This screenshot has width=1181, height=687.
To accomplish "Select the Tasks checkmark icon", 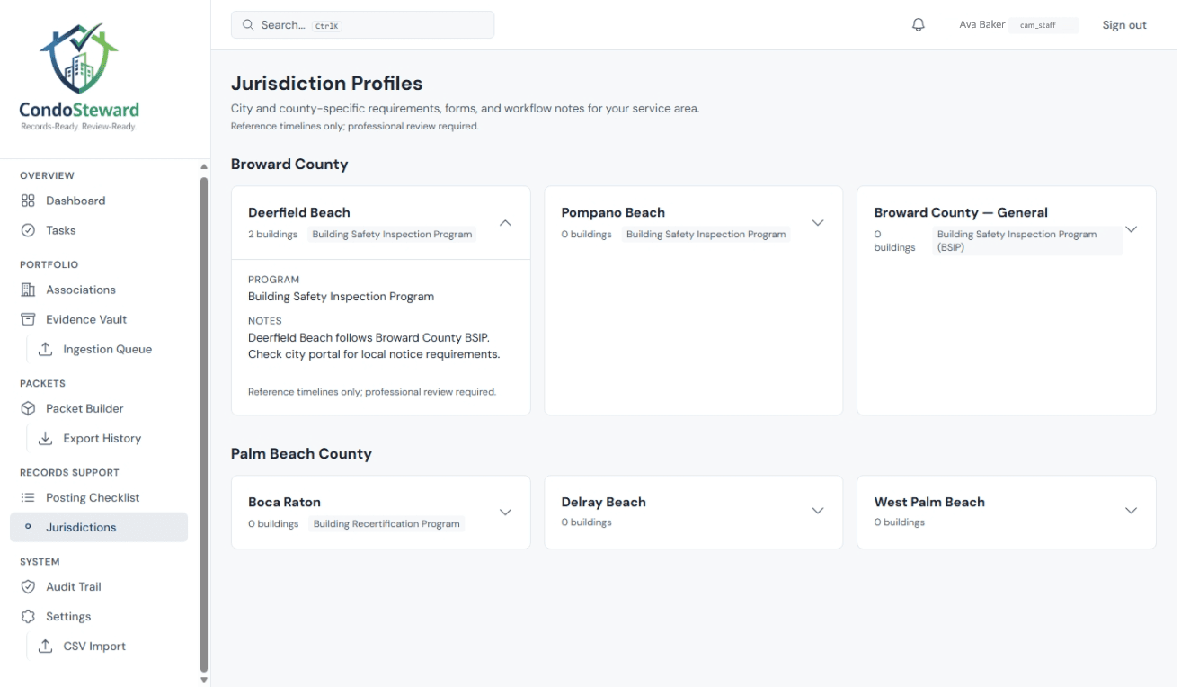I will click(29, 230).
